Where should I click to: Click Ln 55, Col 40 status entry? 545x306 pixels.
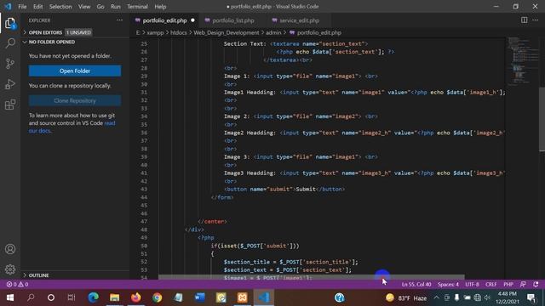[x=416, y=284]
